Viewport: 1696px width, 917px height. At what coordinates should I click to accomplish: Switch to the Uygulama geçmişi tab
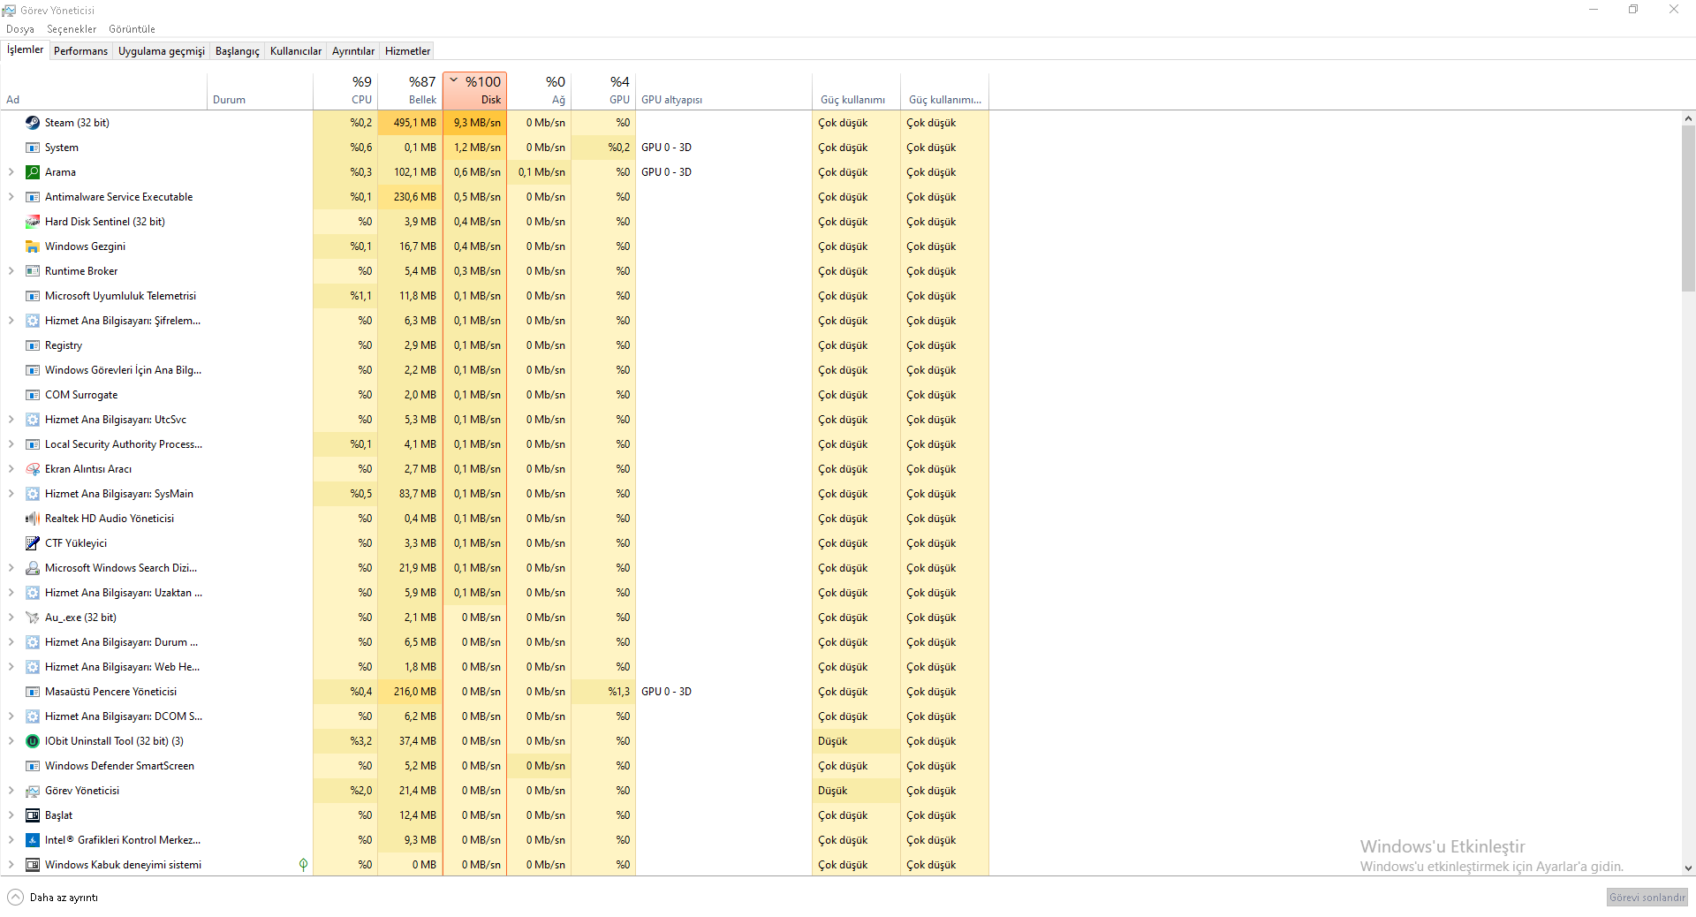(x=162, y=51)
